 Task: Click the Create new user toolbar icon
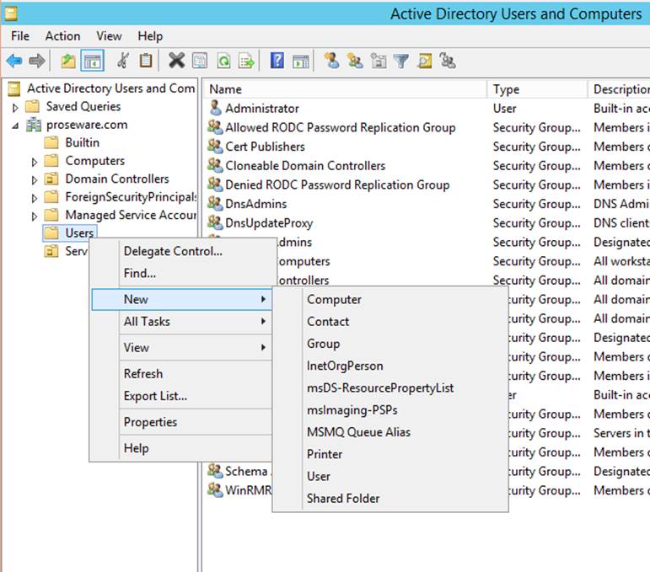(331, 61)
